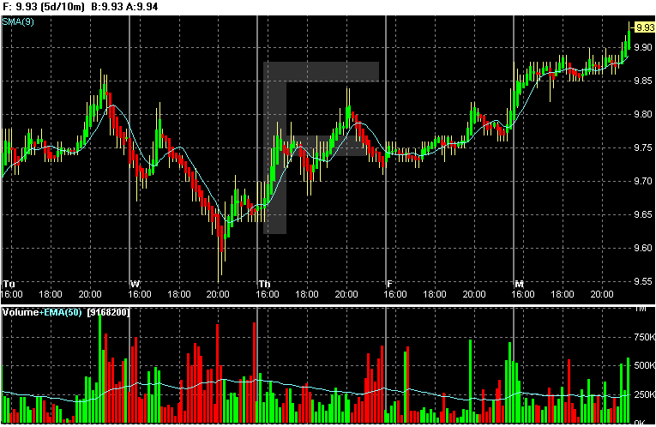Click the B:9.93 bid value
Image resolution: width=656 pixels, height=427 pixels.
point(106,7)
